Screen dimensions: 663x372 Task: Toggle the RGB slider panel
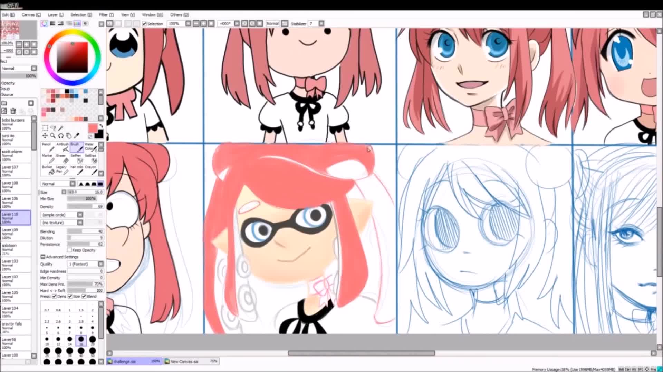click(52, 23)
